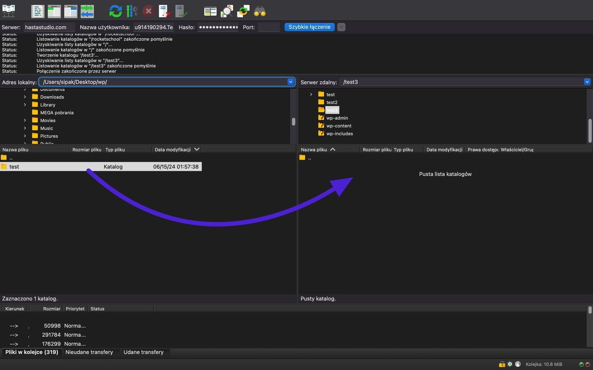
Task: Open the quick connect history dropdown arrow
Action: (341, 27)
